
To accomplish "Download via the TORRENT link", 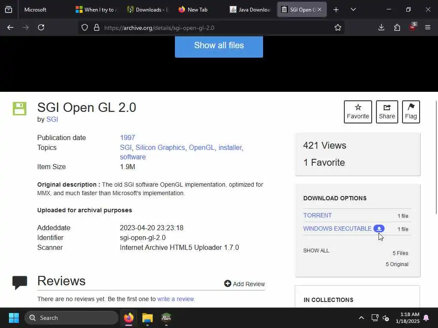I will tap(318, 215).
